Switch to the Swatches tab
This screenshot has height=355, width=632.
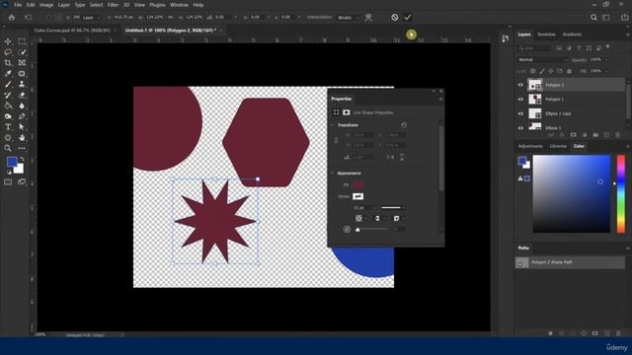[546, 35]
